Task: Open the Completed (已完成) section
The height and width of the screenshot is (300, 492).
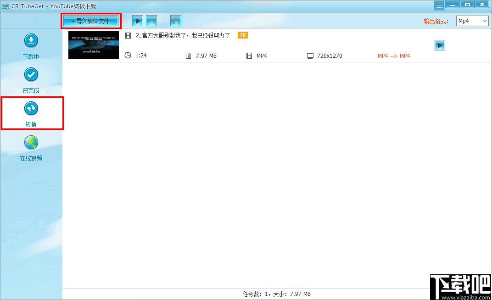Action: click(x=31, y=81)
